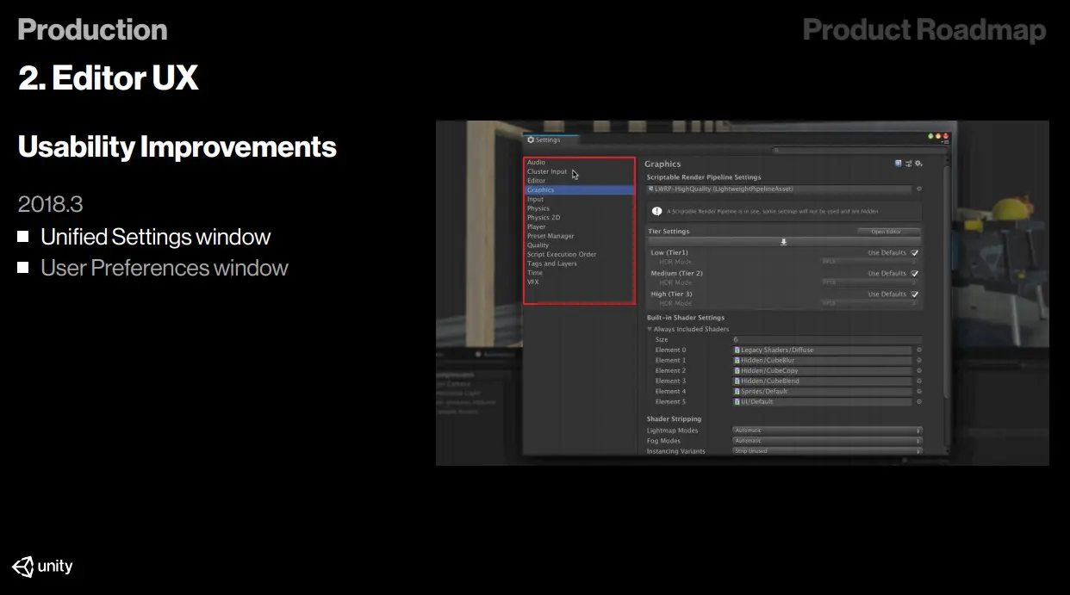
Task: Click the Settings window tab gear icon
Action: (531, 139)
